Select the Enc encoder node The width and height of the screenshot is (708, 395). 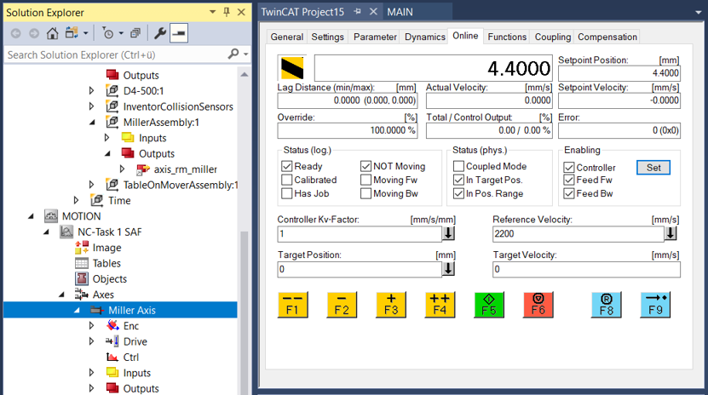click(131, 325)
